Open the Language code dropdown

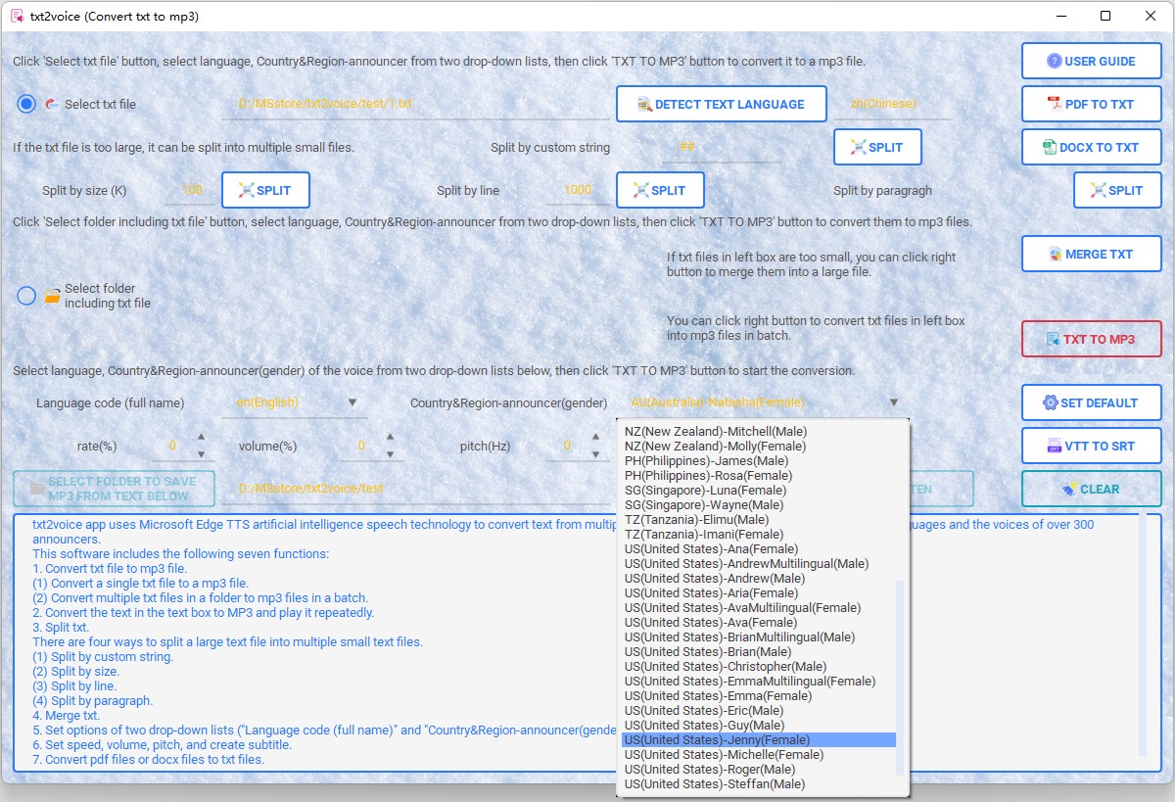(x=295, y=402)
